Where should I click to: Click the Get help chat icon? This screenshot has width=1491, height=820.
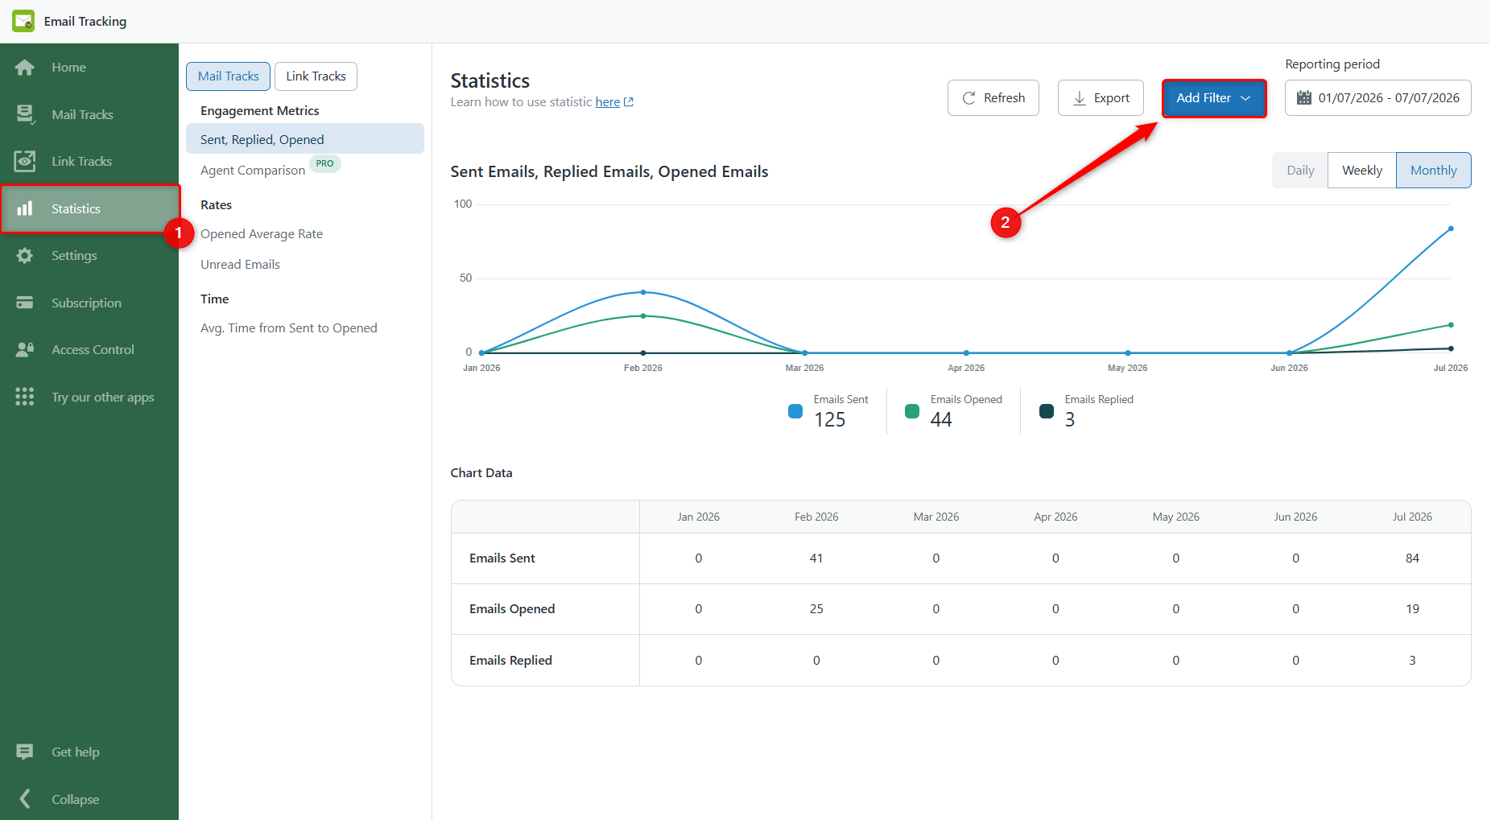click(25, 752)
